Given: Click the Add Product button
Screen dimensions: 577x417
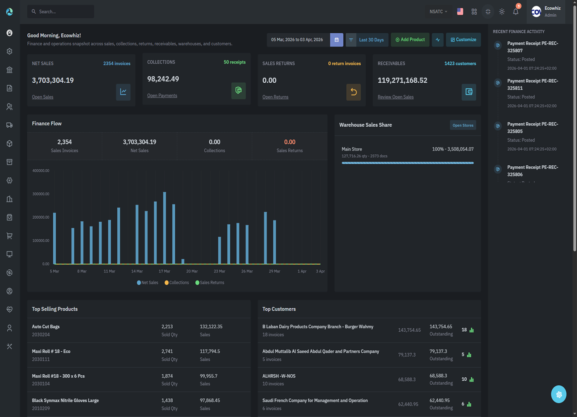Looking at the screenshot, I should click(x=410, y=40).
